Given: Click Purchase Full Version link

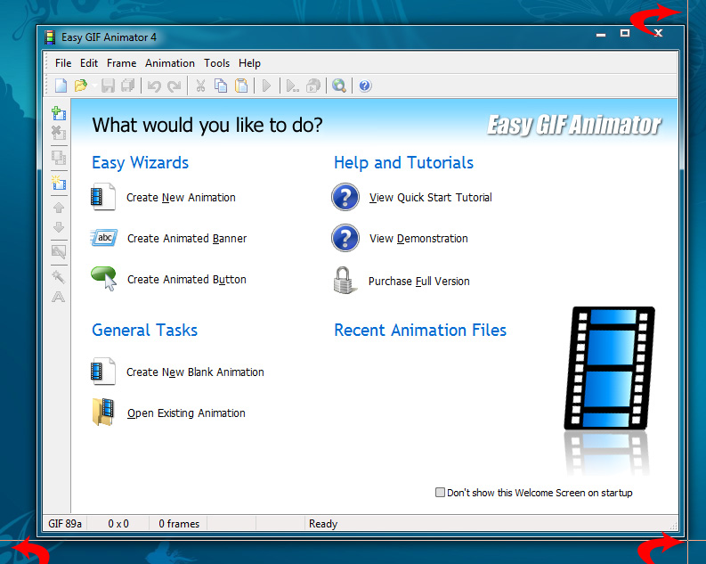Looking at the screenshot, I should pyautogui.click(x=418, y=281).
